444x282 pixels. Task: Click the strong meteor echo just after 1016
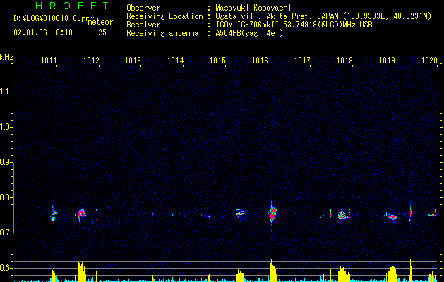[x=273, y=214]
